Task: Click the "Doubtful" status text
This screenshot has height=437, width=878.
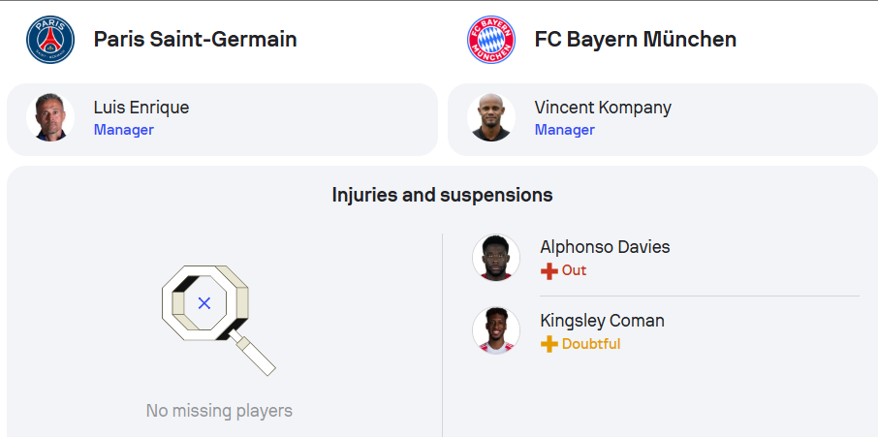Action: coord(591,344)
